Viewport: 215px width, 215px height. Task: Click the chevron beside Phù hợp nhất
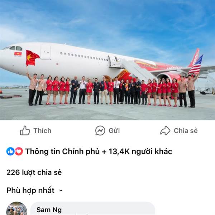click(61, 191)
